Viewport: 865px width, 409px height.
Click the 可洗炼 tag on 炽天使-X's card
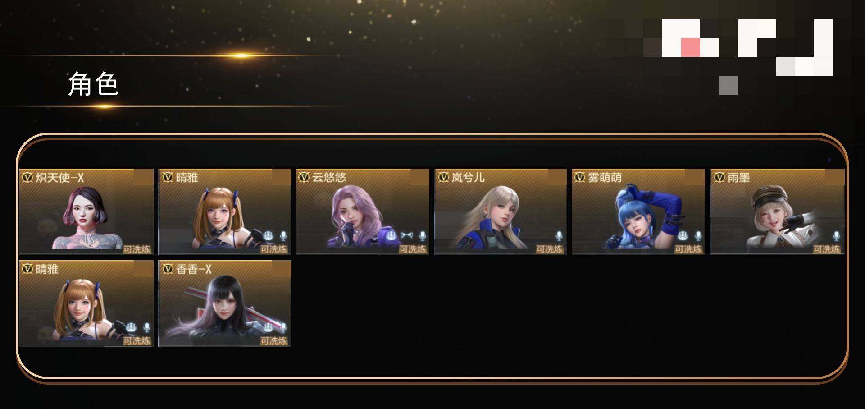[137, 249]
